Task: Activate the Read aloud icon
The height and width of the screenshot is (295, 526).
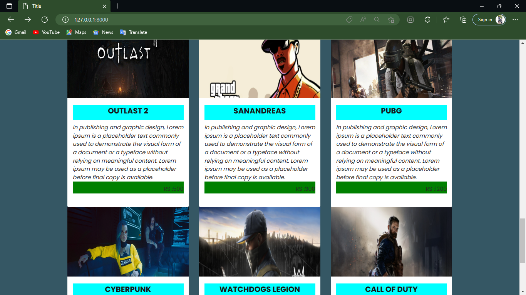Action: click(x=363, y=20)
